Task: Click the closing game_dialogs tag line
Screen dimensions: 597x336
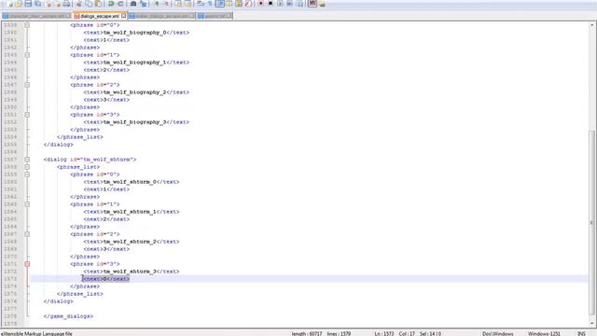Action: (68, 316)
